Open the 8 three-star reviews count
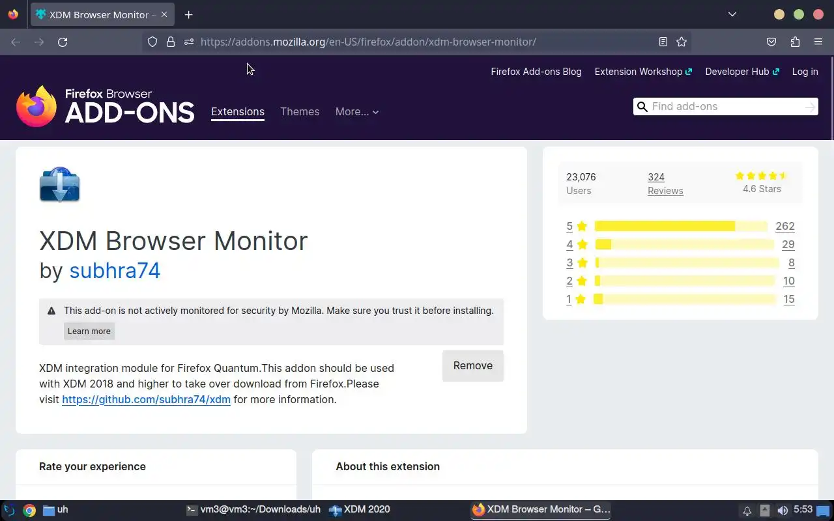The height and width of the screenshot is (521, 834). pyautogui.click(x=792, y=262)
